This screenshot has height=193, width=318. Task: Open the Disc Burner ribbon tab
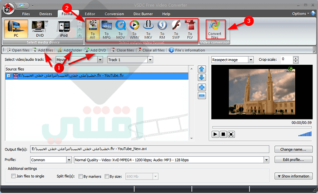pyautogui.click(x=143, y=14)
